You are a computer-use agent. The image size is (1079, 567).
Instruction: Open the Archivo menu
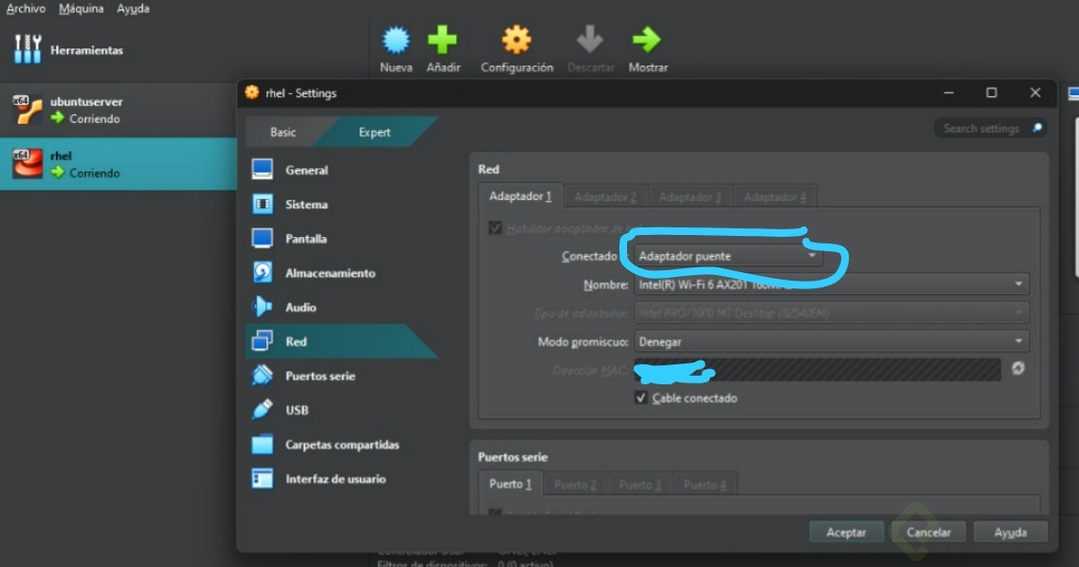pos(26,9)
